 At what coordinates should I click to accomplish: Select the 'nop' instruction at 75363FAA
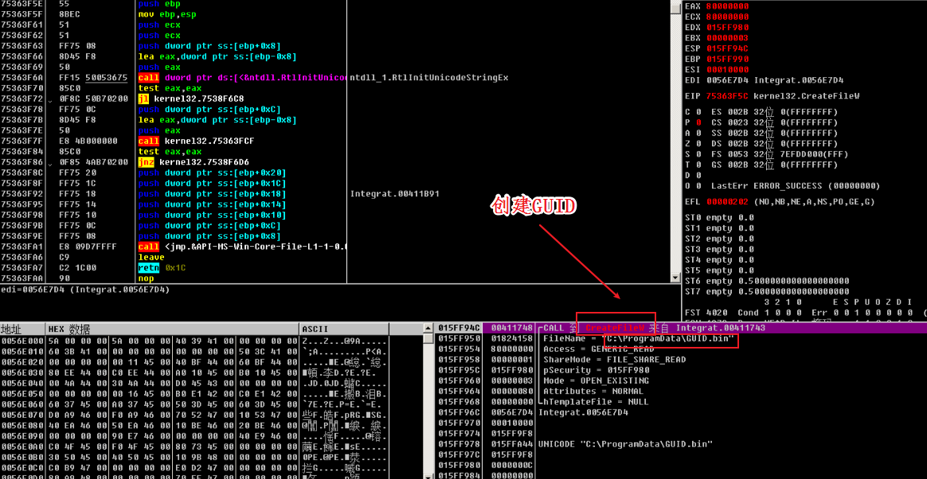(146, 278)
